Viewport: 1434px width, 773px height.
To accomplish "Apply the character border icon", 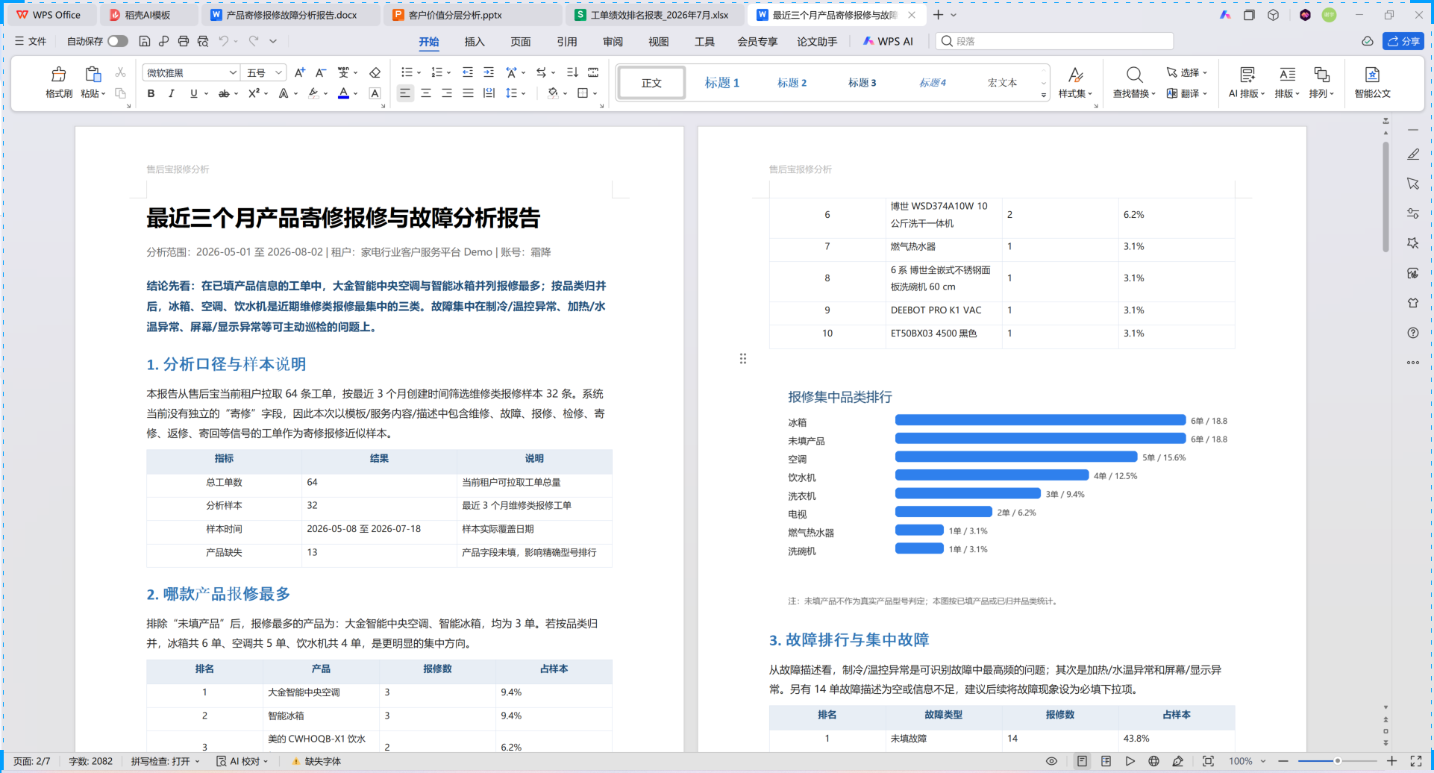I will [375, 93].
